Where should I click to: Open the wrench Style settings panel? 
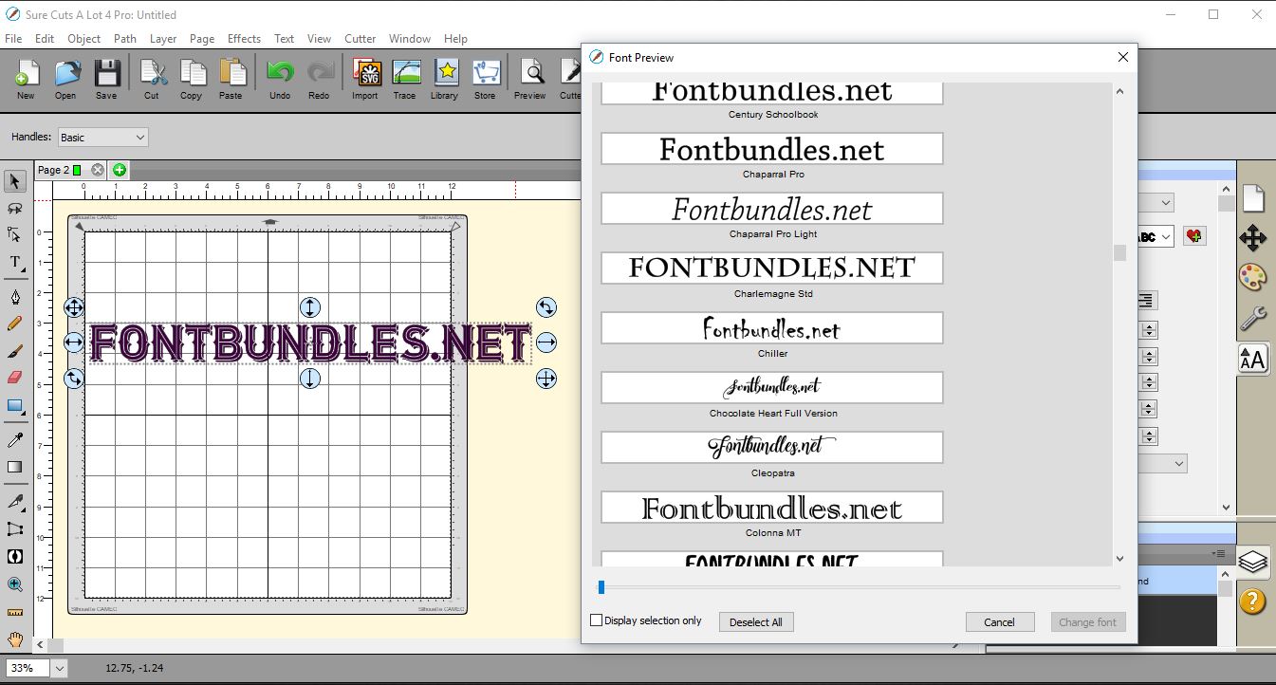(x=1253, y=319)
